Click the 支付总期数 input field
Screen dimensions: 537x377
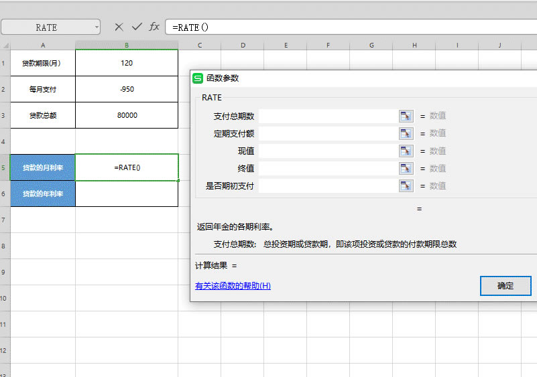click(x=328, y=116)
